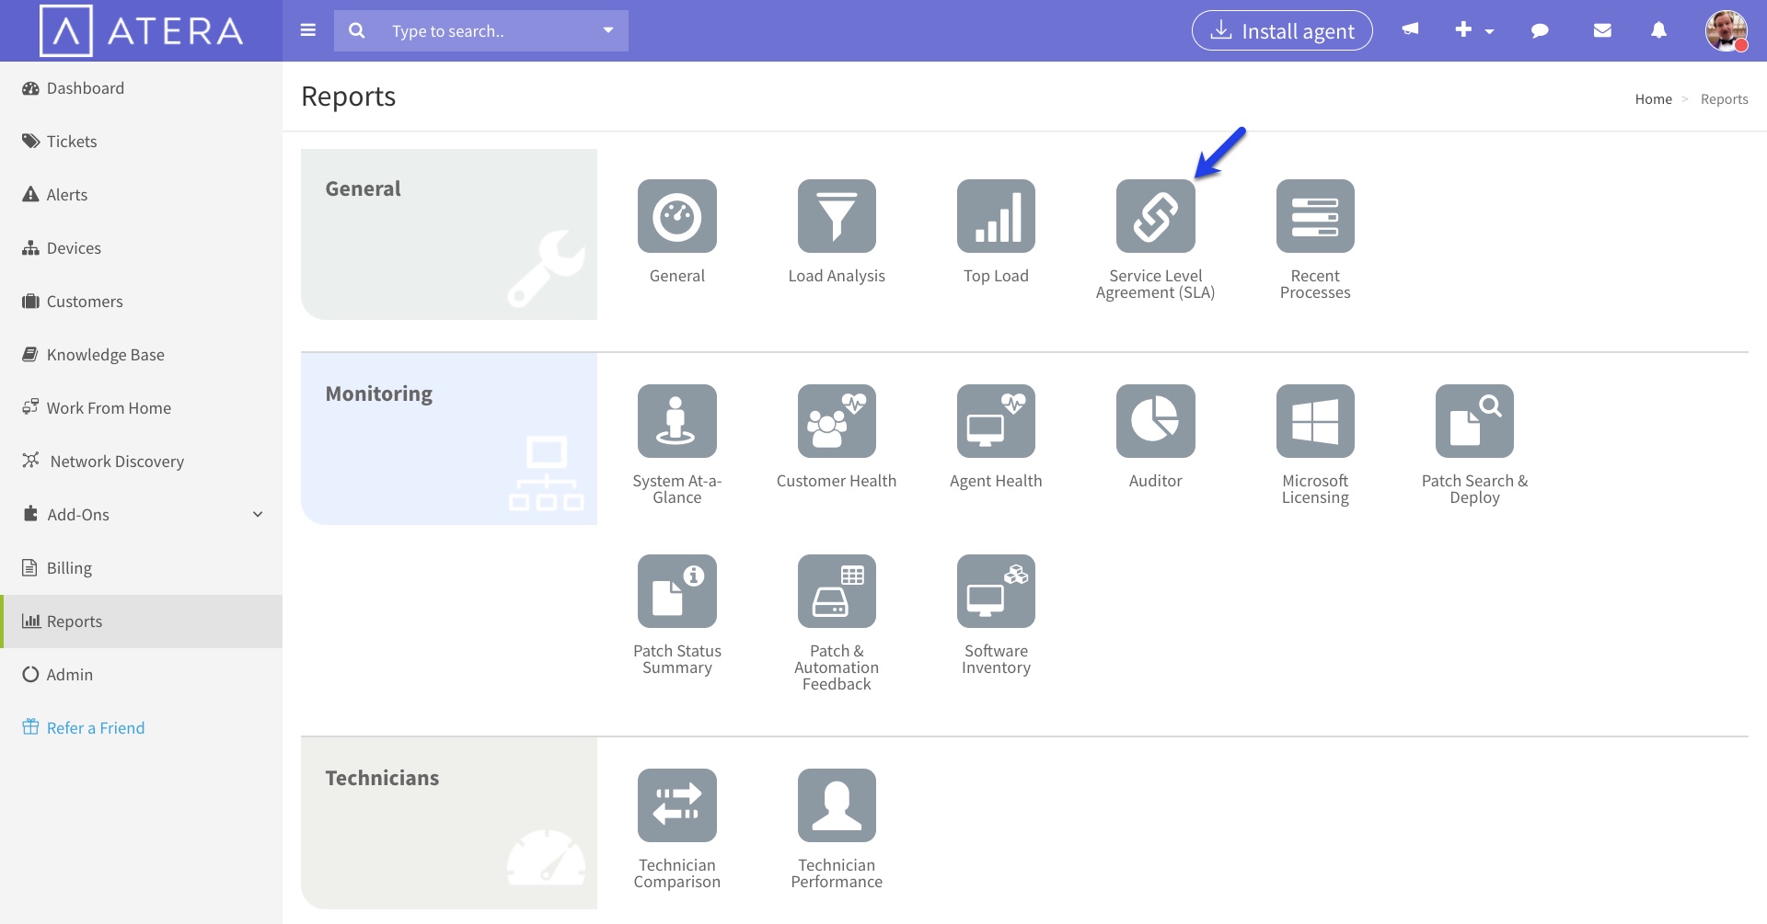Viewport: 1767px width, 924px height.
Task: Open the Patch Search & Deploy report
Action: coord(1474,421)
